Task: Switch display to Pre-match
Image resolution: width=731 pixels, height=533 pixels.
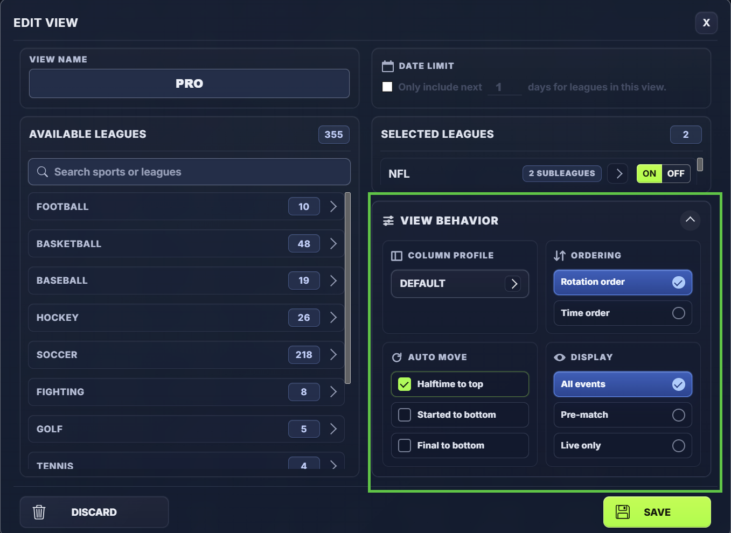Action: pos(623,415)
